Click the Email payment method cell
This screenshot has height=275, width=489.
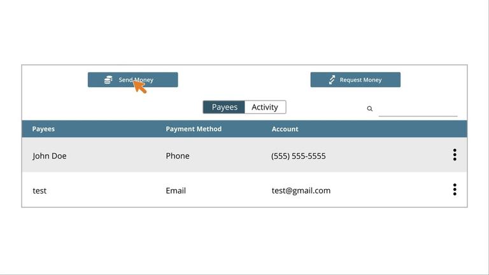click(176, 190)
